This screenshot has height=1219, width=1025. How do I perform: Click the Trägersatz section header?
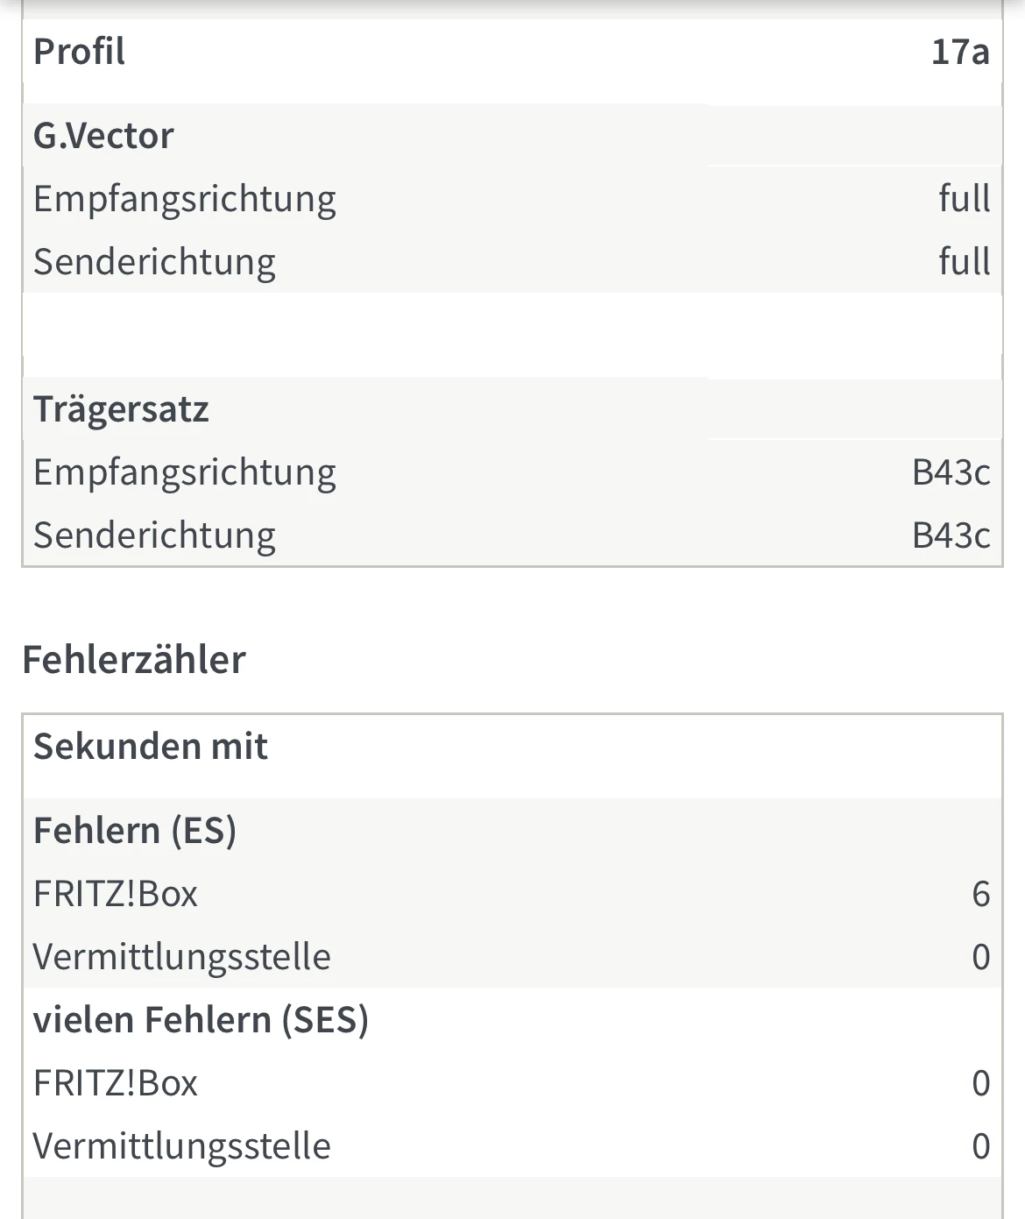click(121, 409)
